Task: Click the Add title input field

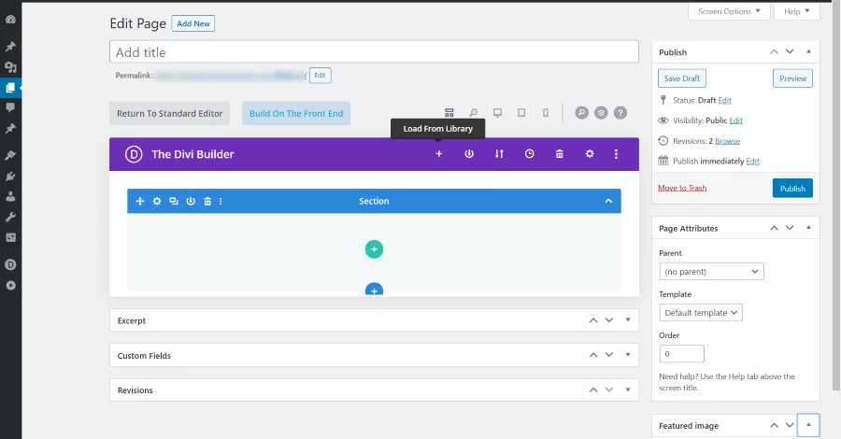Action: tap(374, 52)
